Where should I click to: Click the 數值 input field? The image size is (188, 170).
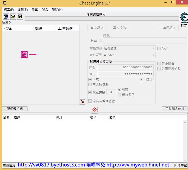pos(144,40)
